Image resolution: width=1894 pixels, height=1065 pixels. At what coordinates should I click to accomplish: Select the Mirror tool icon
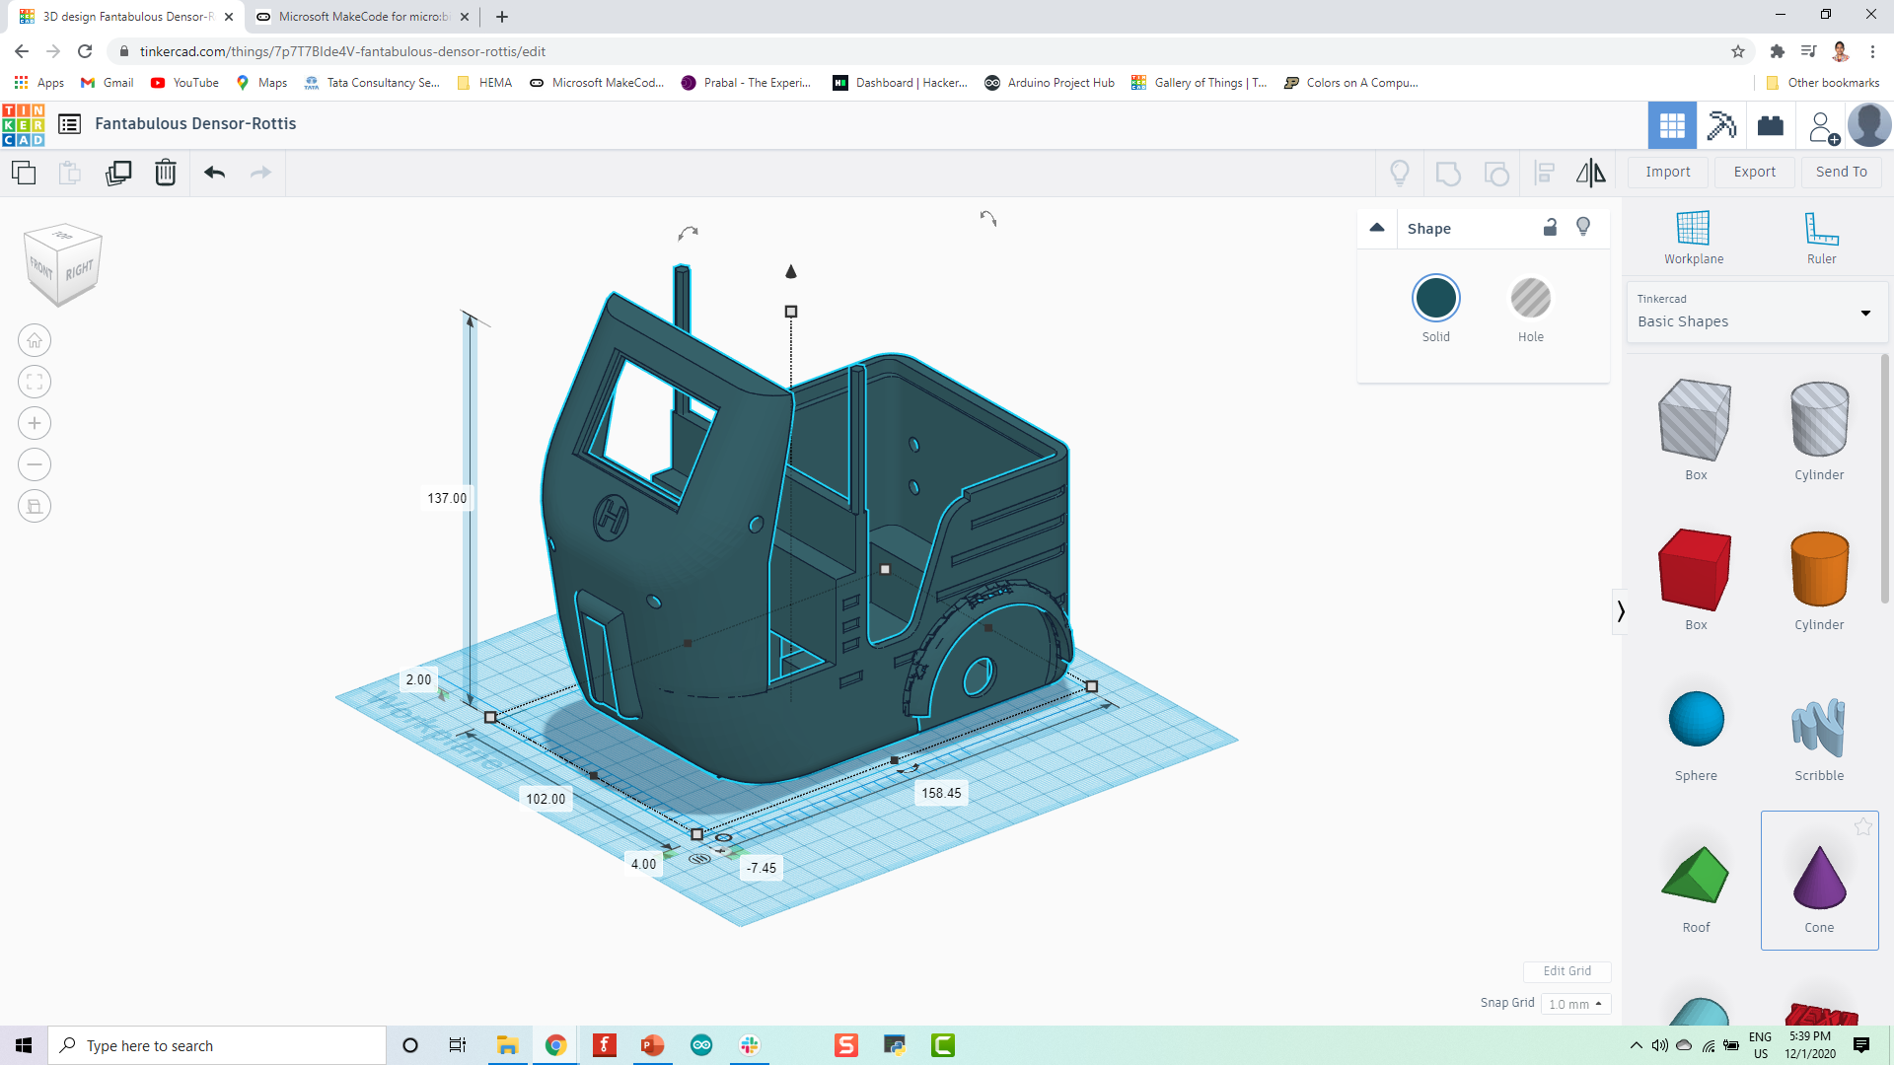pyautogui.click(x=1590, y=173)
